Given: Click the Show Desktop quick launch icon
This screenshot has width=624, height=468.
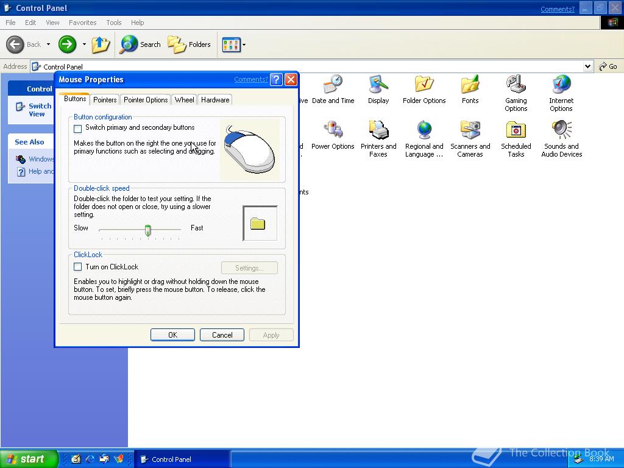Looking at the screenshot, I should (76, 459).
